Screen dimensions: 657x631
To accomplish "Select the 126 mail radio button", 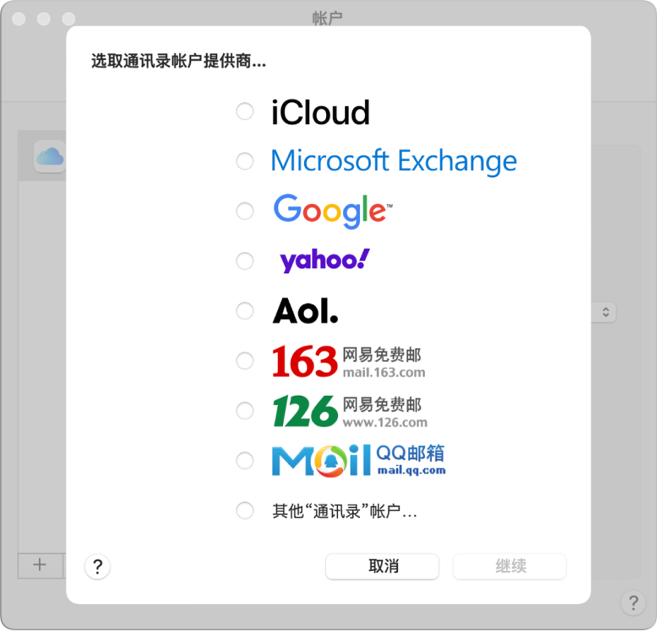I will [x=245, y=411].
